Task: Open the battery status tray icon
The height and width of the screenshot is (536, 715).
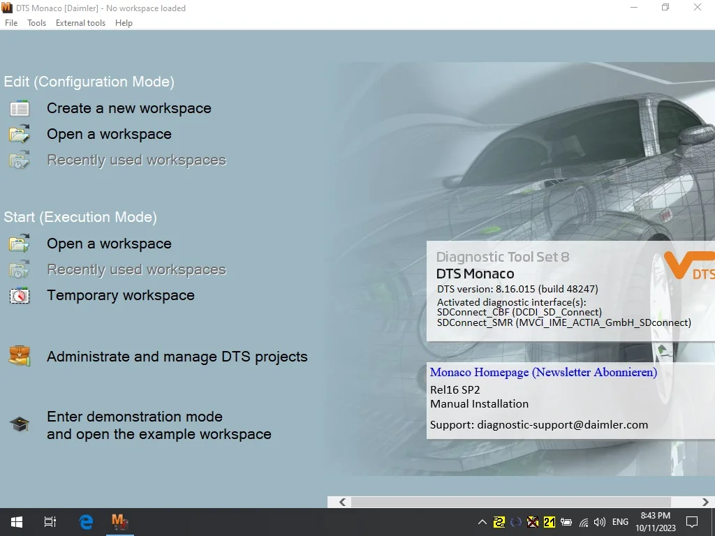Action: pos(566,522)
